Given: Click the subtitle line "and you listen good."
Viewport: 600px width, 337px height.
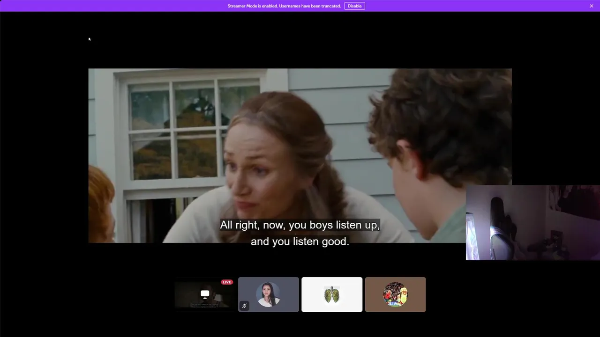Looking at the screenshot, I should click(300, 242).
